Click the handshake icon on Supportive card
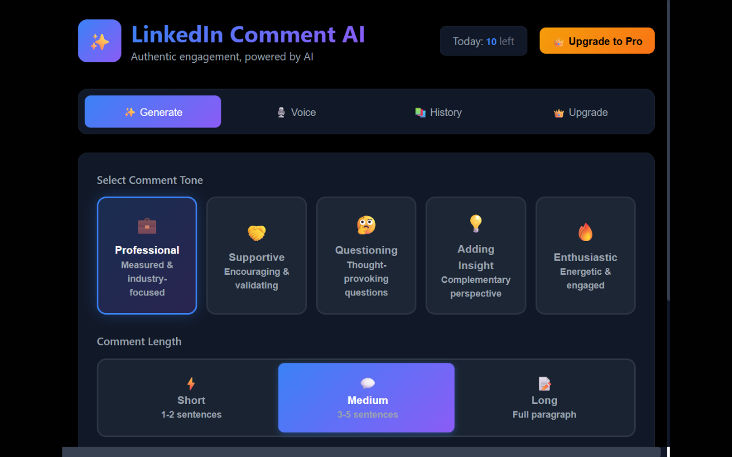 pos(256,232)
